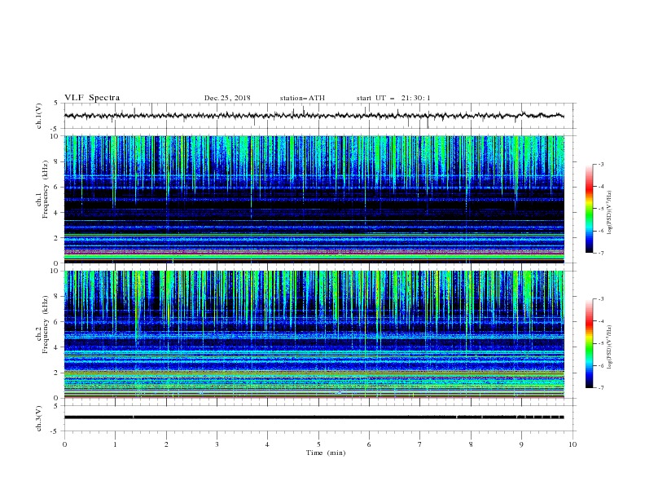645x499 pixels.
Task: Click the "2" kHz tick of ch.1 spectrogram
Action: pyautogui.click(x=57, y=238)
